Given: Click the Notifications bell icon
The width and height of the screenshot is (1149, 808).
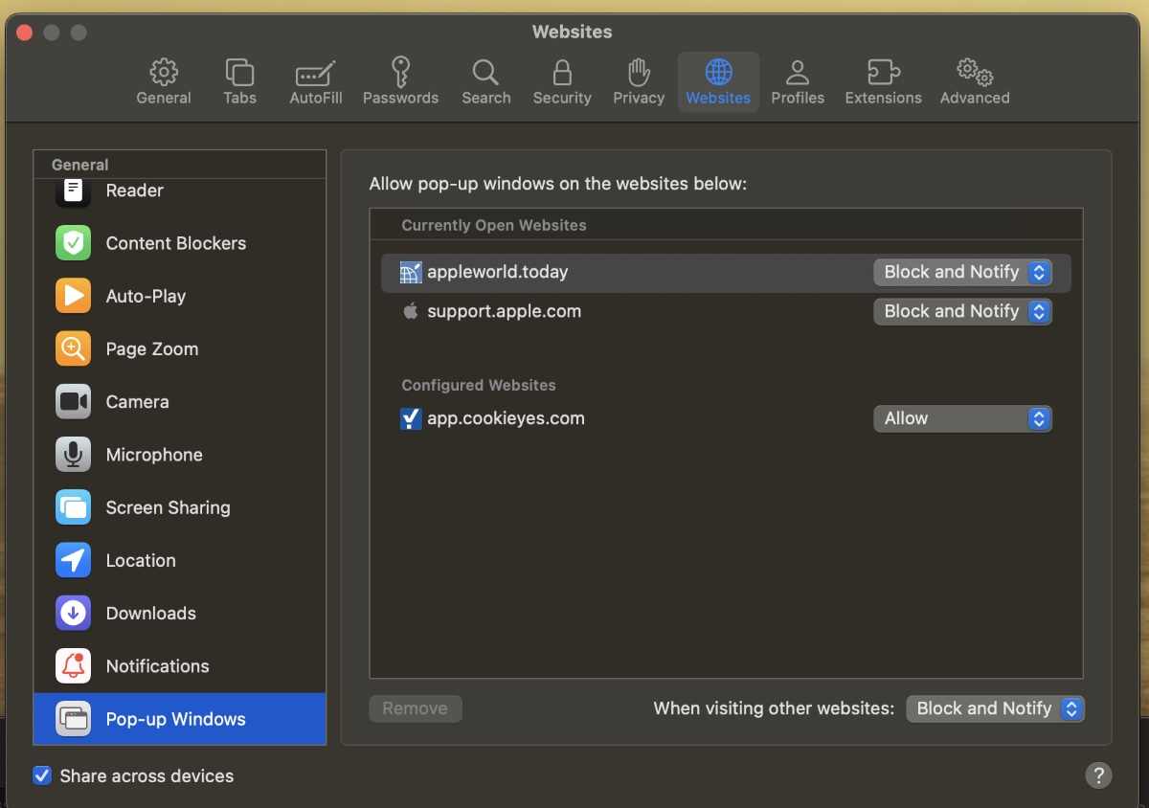Looking at the screenshot, I should click(x=74, y=666).
